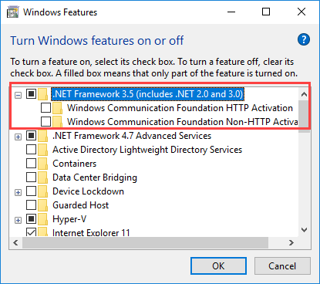
Task: Expand the Device Lockdown tree node
Action: pyautogui.click(x=18, y=193)
